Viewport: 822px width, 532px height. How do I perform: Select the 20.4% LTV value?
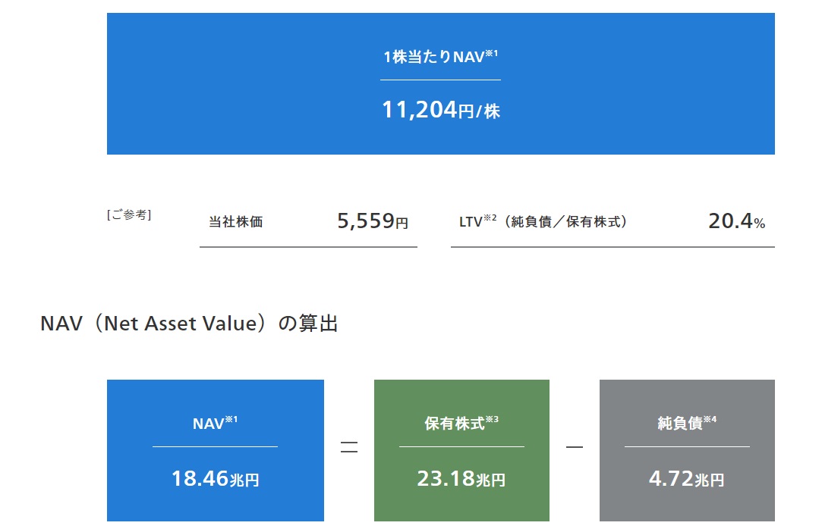736,221
